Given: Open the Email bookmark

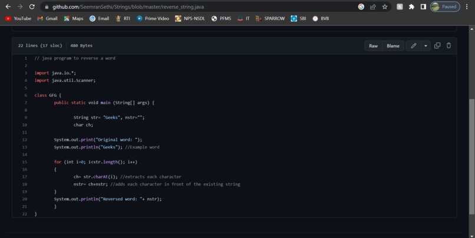Looking at the screenshot, I should click(x=100, y=18).
